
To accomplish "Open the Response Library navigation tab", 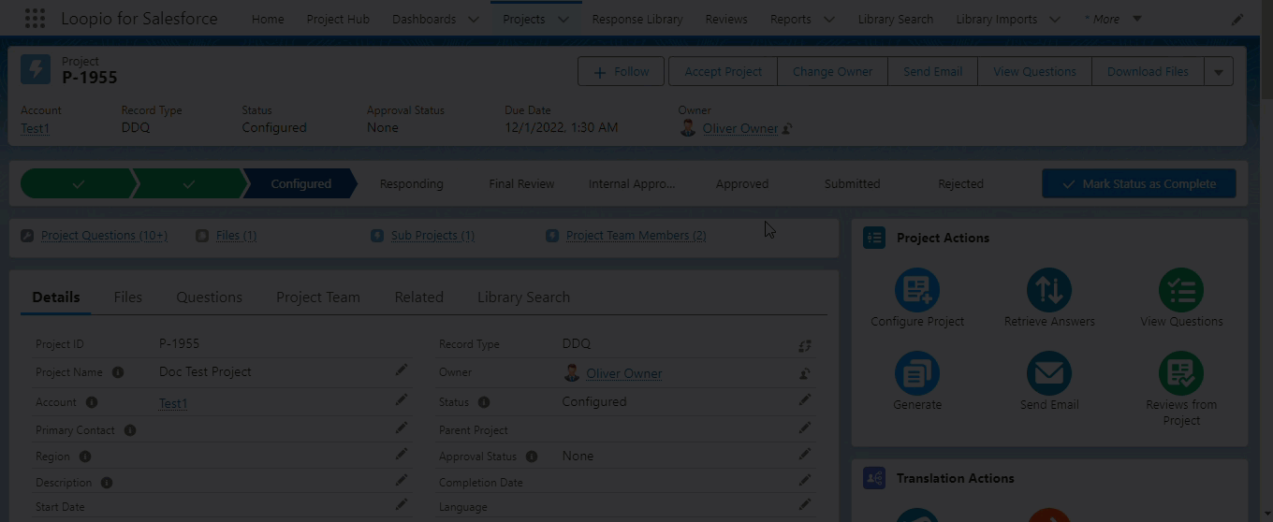I will click(637, 19).
